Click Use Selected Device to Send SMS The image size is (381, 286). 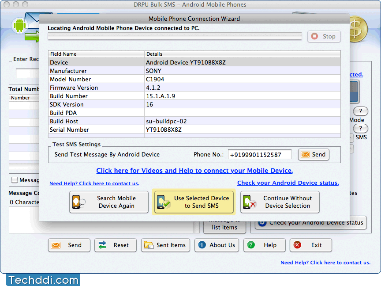coord(194,202)
